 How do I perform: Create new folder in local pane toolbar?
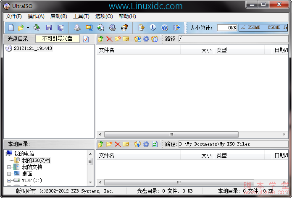(x=109, y=144)
